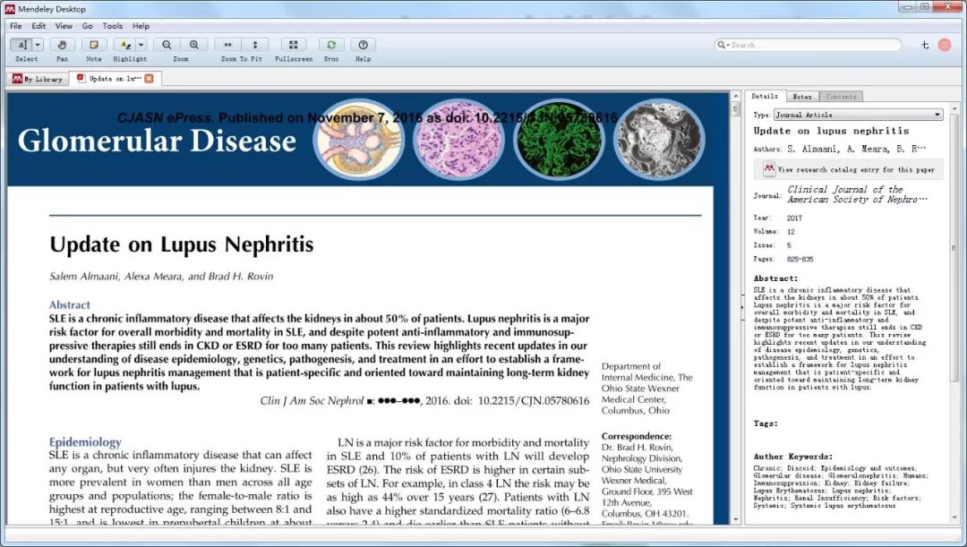Click the document vertical scrollbar thumb
The image size is (967, 547).
pos(735,109)
